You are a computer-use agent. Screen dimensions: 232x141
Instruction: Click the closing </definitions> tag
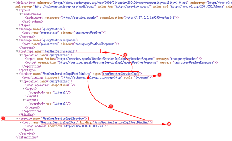click(x=27, y=137)
